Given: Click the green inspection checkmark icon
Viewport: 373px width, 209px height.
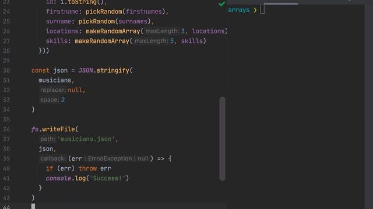Looking at the screenshot, I should 221,4.
